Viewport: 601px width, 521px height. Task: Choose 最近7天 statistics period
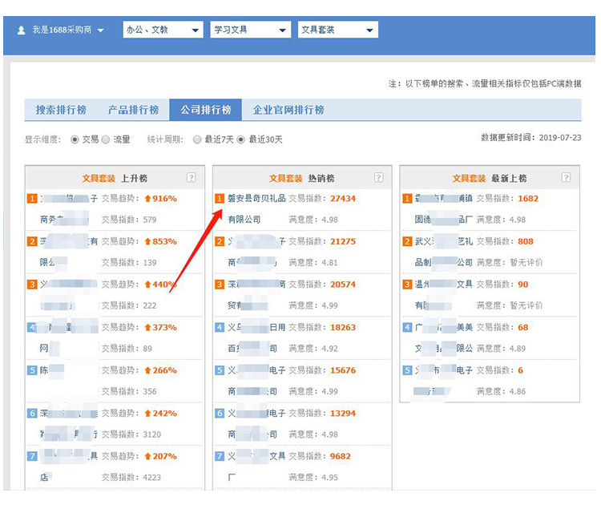point(197,139)
